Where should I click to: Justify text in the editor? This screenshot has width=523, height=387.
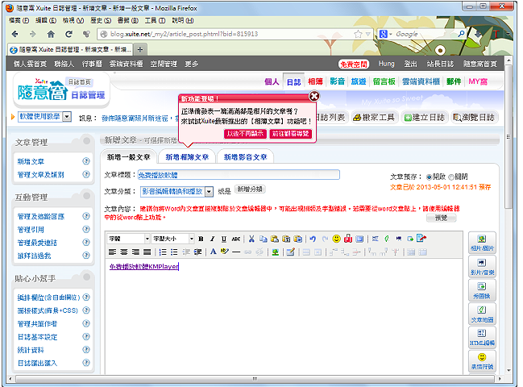147,252
